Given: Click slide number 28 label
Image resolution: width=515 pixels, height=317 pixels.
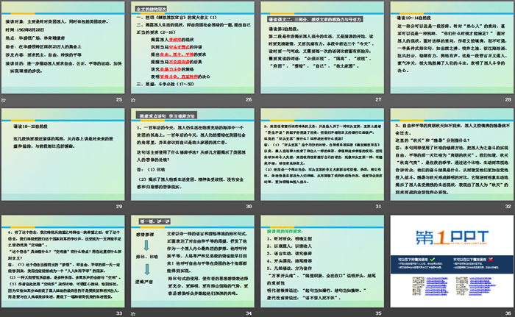Looking at the screenshot, I should tap(508, 99).
